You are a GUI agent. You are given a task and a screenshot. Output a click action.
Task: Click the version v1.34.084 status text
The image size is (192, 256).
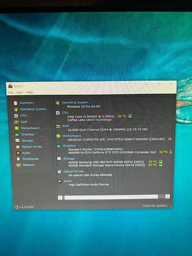point(26,207)
